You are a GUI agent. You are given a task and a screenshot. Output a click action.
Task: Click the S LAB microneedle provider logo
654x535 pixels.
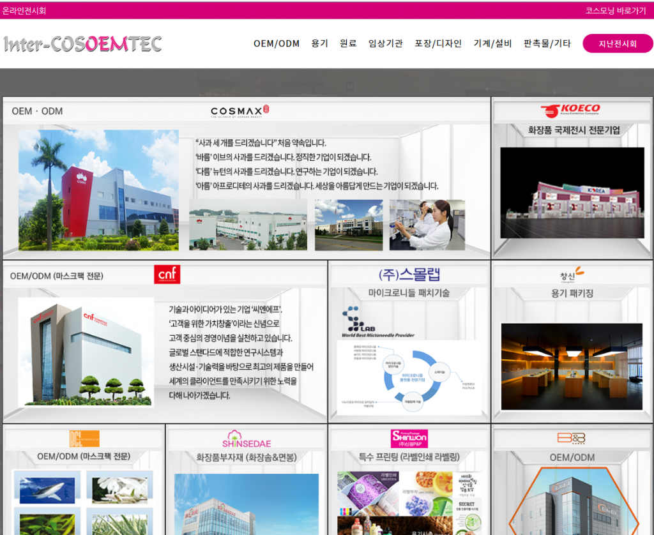click(377, 322)
